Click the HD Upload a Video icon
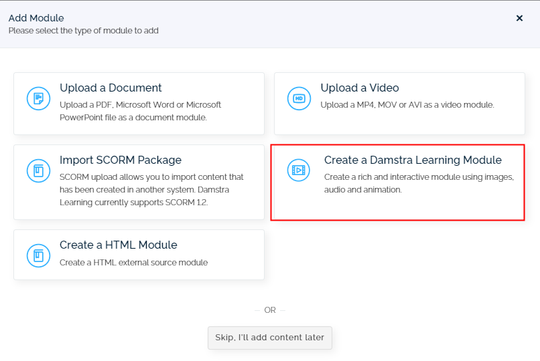Image resolution: width=540 pixels, height=361 pixels. pyautogui.click(x=299, y=98)
